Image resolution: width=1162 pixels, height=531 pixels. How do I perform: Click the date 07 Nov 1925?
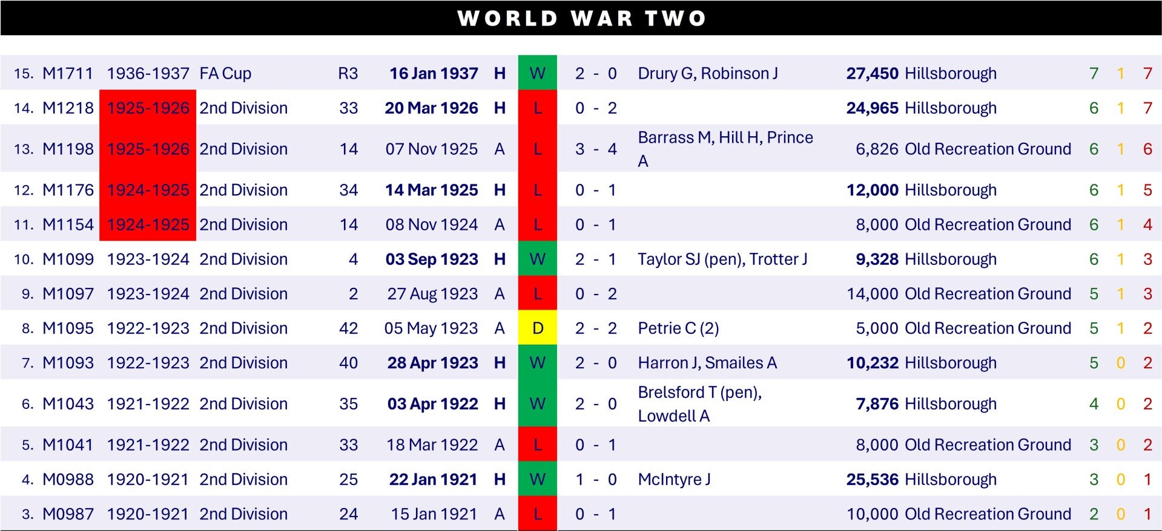[431, 149]
